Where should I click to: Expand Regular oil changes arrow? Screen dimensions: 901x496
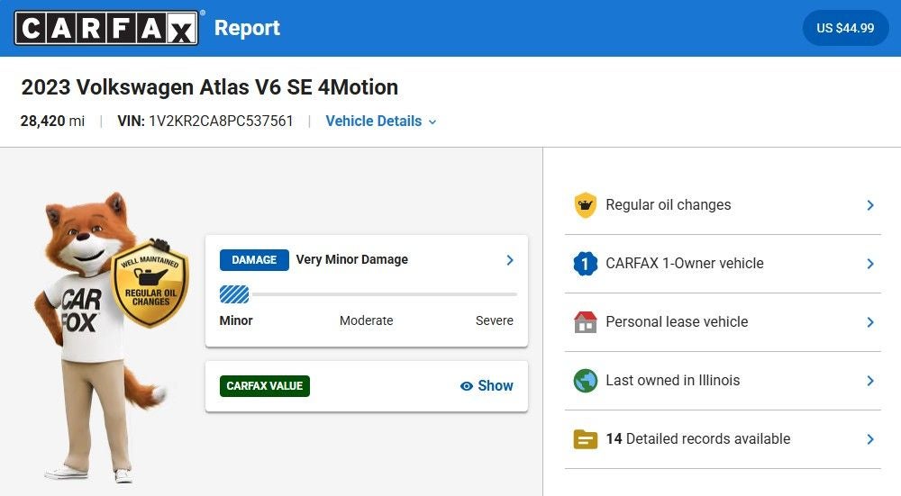tap(869, 205)
